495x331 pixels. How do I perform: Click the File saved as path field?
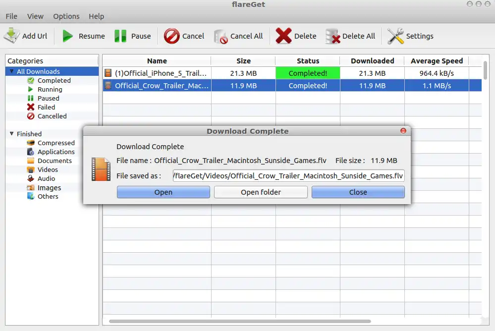click(288, 175)
